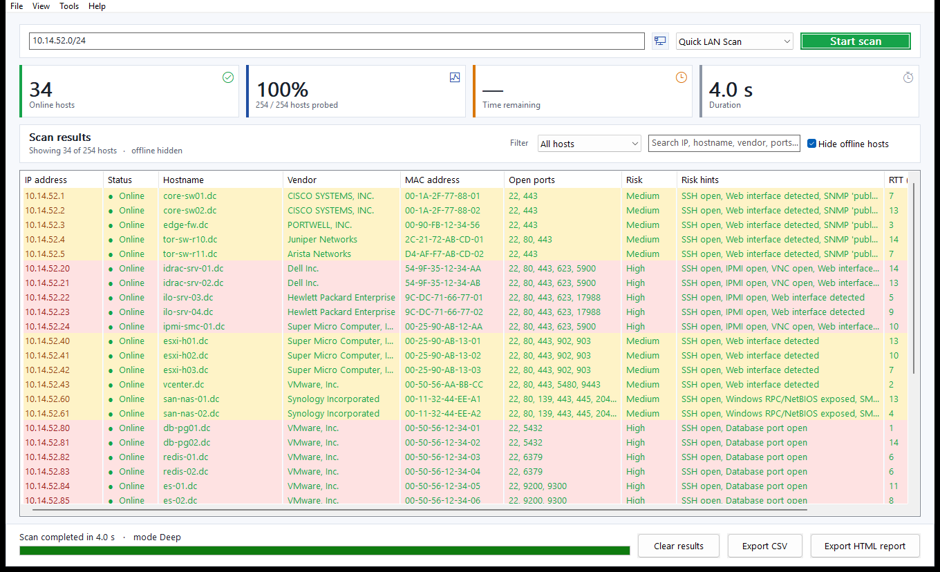
Task: Click the network adapter icon beside address field
Action: point(660,41)
